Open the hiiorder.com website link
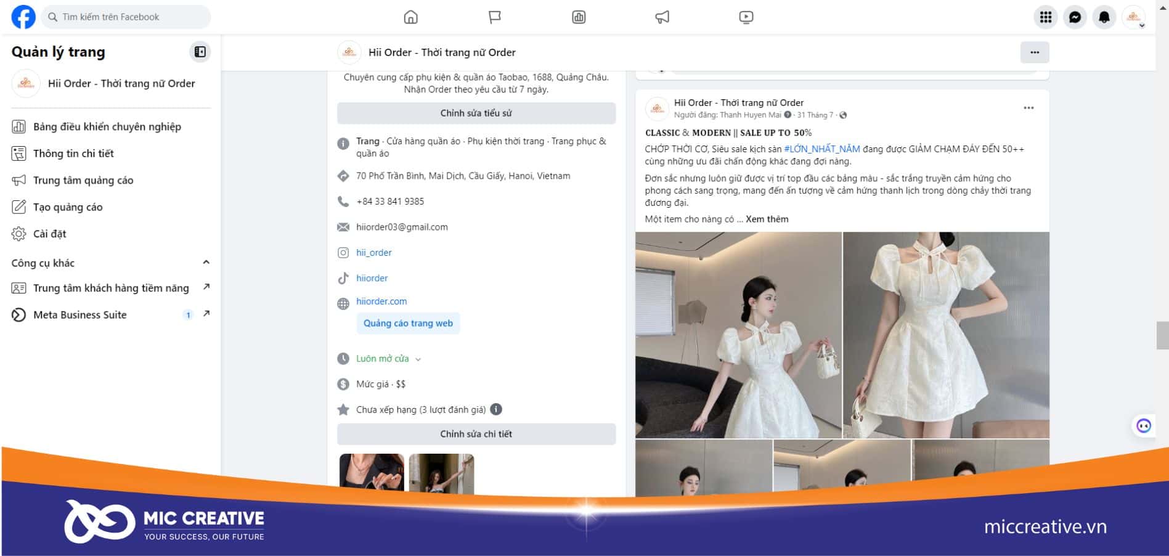The height and width of the screenshot is (556, 1169). pyautogui.click(x=381, y=301)
